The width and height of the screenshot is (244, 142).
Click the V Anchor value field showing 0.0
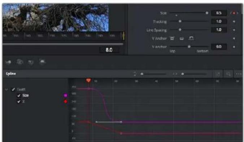tap(219, 46)
